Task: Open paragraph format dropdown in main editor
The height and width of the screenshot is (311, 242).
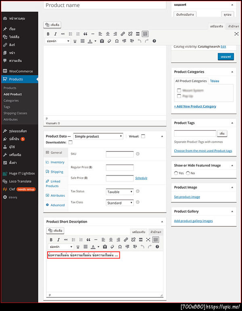Action: [58, 41]
